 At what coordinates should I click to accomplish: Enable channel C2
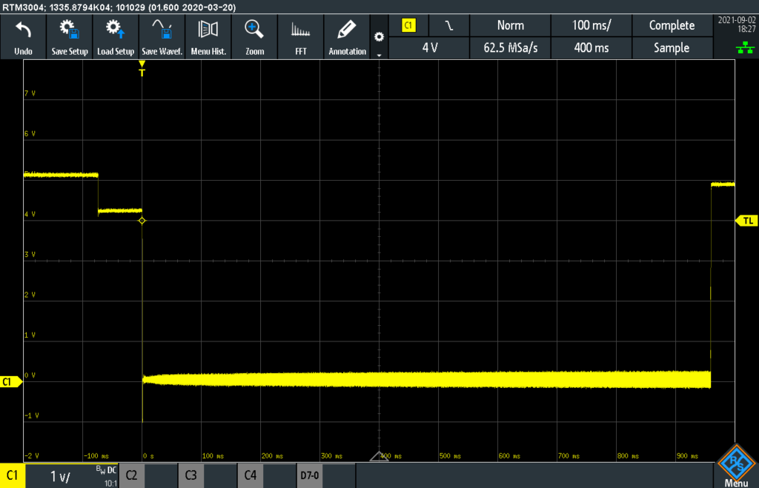coord(131,475)
